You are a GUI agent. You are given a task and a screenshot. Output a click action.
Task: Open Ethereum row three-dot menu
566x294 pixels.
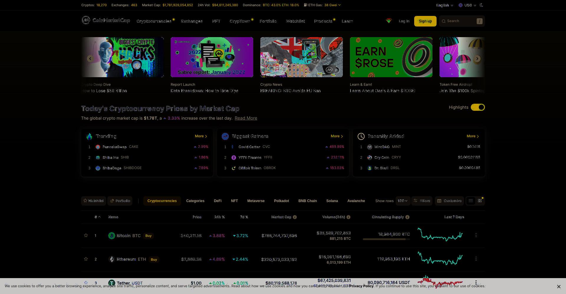click(x=476, y=259)
